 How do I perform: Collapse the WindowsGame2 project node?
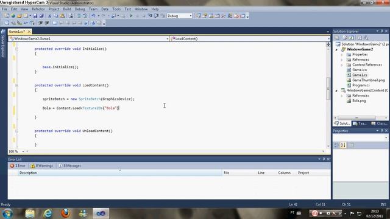(x=337, y=50)
